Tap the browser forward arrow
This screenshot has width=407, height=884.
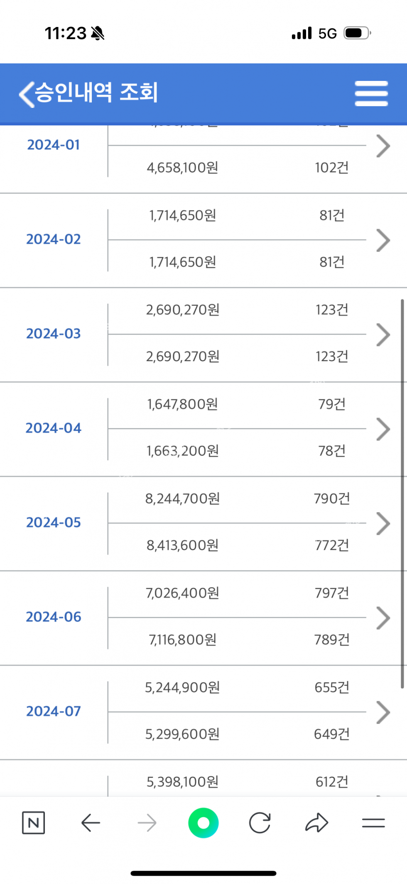[147, 823]
